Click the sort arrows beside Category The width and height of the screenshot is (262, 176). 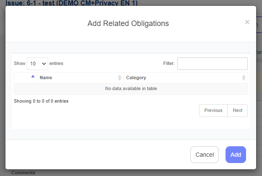click(244, 78)
